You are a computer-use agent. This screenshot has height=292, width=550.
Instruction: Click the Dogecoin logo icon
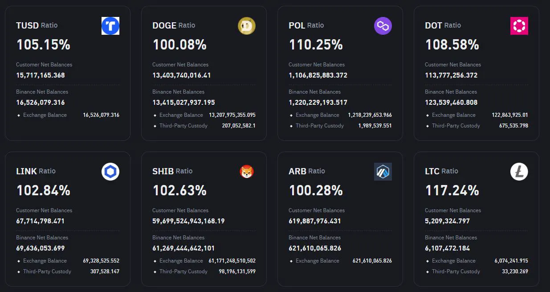click(247, 26)
